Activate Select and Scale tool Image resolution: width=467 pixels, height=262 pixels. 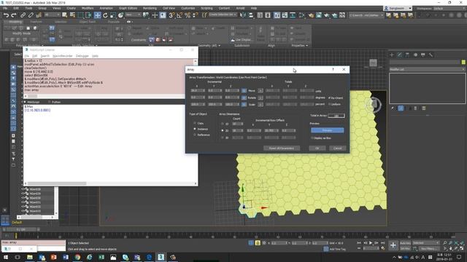click(113, 15)
